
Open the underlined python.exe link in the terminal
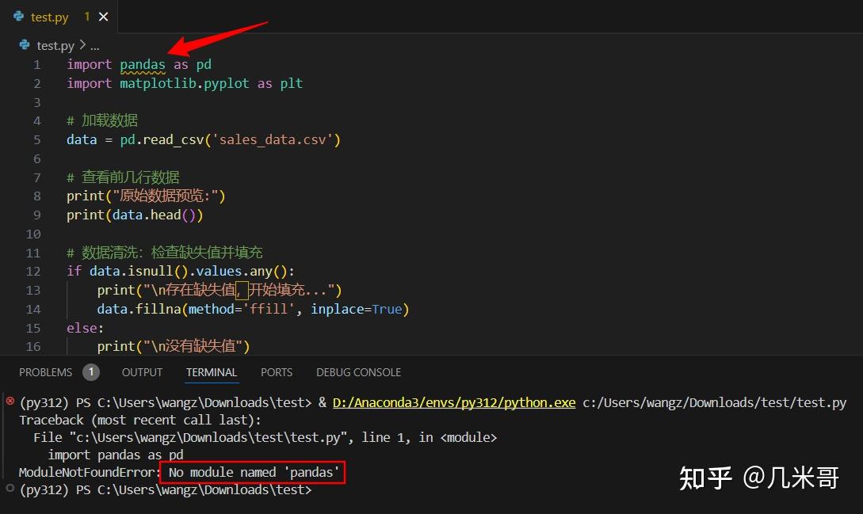tap(453, 402)
